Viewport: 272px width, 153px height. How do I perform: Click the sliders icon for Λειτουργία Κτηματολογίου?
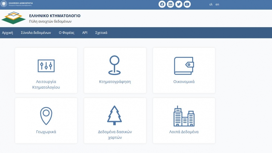click(x=46, y=66)
